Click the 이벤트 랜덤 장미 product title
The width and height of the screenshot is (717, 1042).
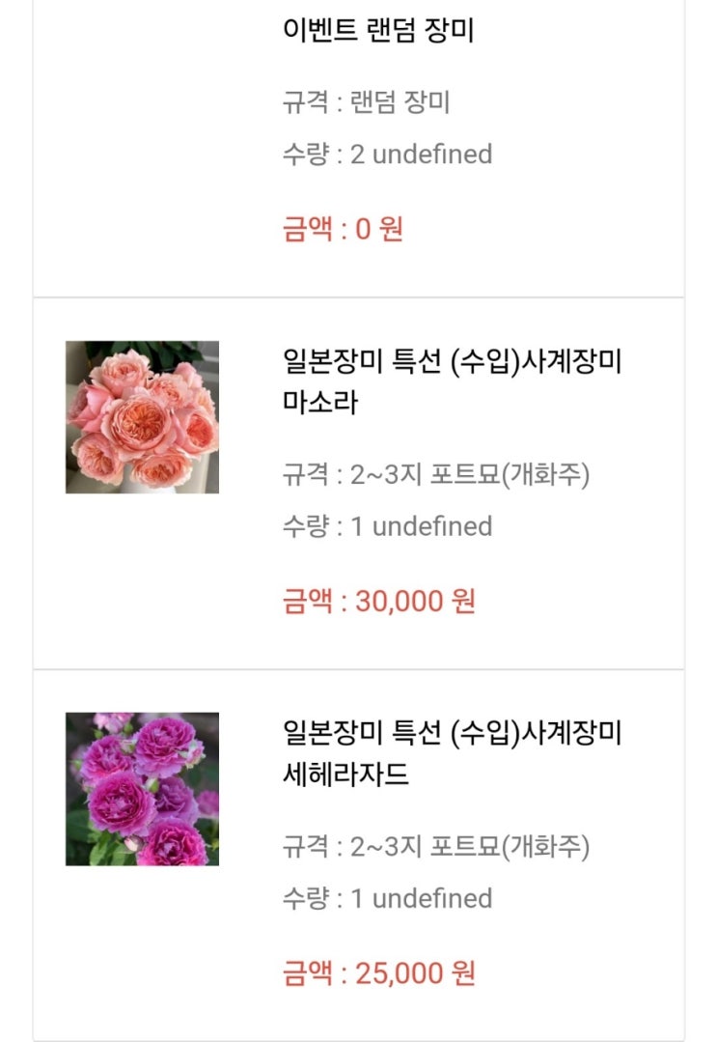(x=377, y=30)
